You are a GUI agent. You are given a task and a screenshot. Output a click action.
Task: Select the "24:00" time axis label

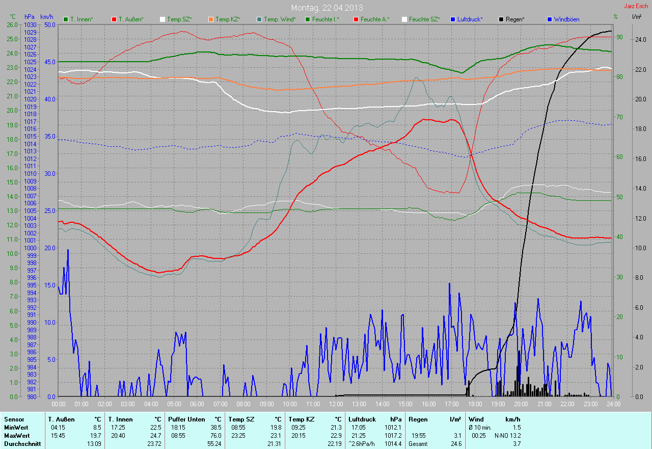pos(613,404)
